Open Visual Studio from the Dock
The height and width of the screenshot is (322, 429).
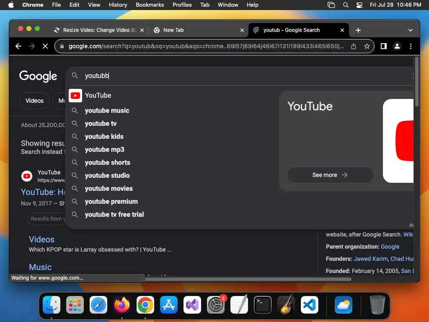tap(192, 305)
